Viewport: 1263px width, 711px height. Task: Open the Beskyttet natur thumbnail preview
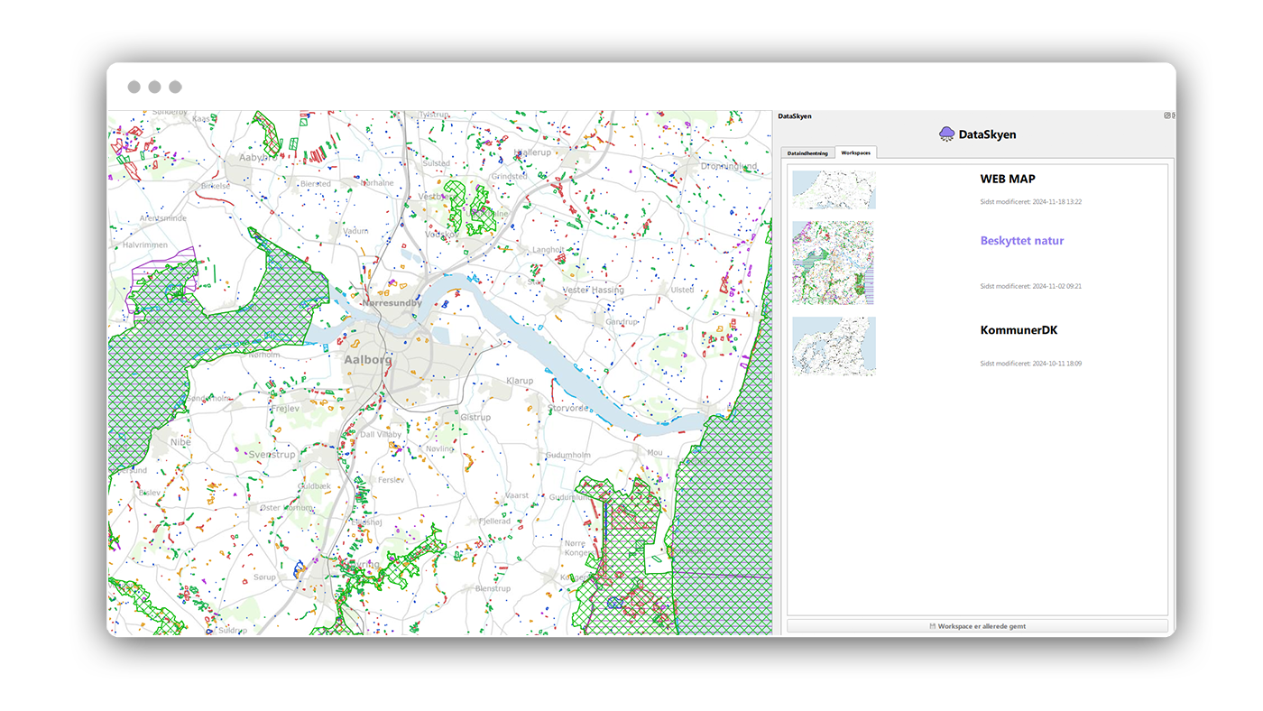(833, 263)
